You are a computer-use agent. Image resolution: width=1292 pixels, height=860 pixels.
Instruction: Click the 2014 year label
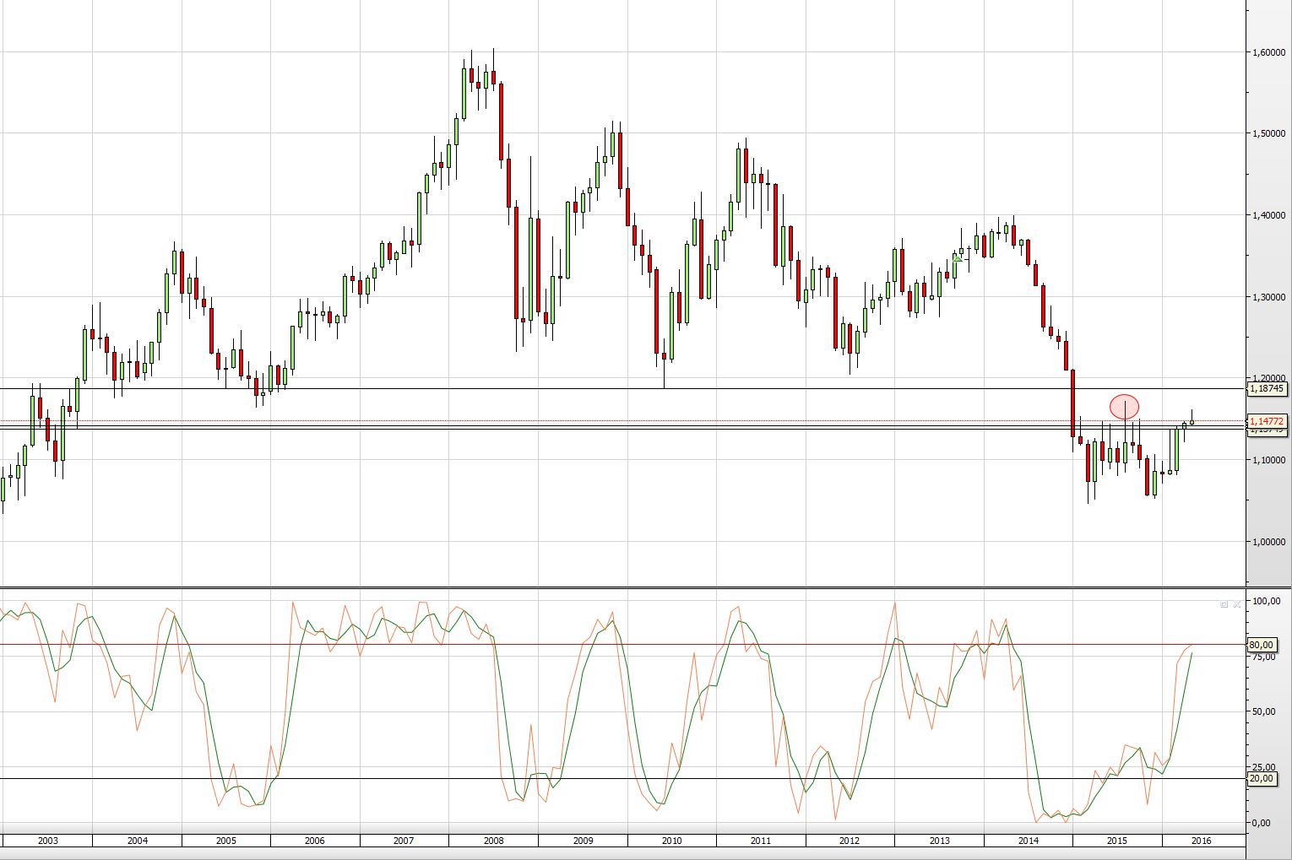click(x=1029, y=841)
